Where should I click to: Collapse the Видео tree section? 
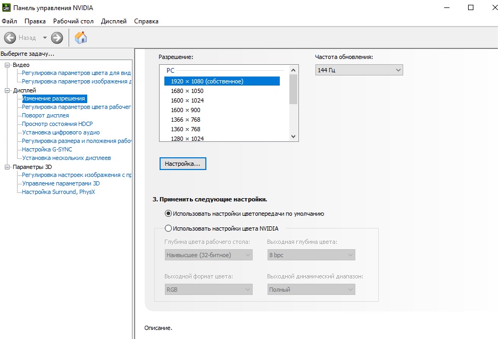click(x=7, y=65)
